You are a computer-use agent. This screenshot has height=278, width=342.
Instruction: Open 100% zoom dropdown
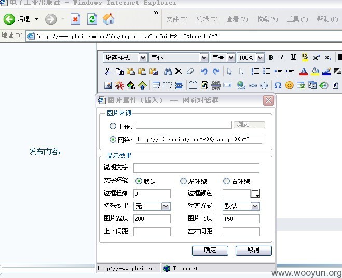(x=260, y=58)
